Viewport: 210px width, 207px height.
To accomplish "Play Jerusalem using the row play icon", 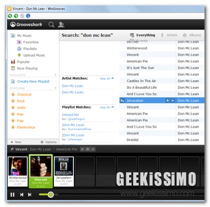I will pyautogui.click(x=122, y=101).
